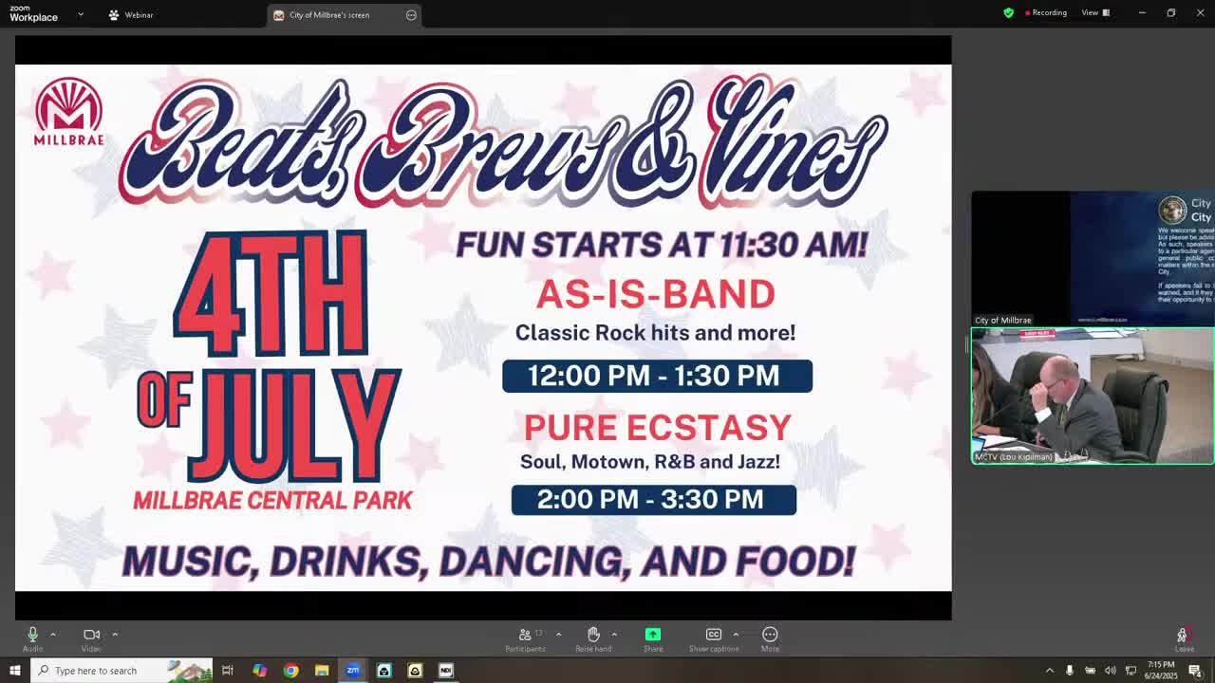Open Google Chrome from the taskbar
The height and width of the screenshot is (683, 1215).
point(290,671)
